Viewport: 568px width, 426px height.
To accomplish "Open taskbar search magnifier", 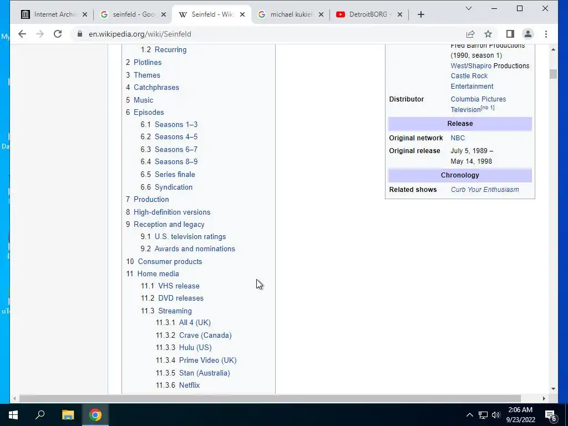I will coord(40,415).
